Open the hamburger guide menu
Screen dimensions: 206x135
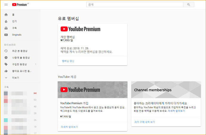6,4
